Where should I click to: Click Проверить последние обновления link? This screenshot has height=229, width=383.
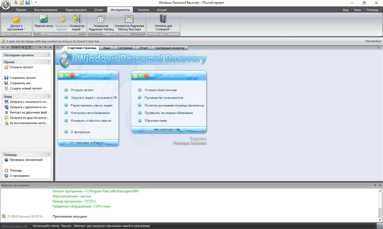pyautogui.click(x=169, y=113)
